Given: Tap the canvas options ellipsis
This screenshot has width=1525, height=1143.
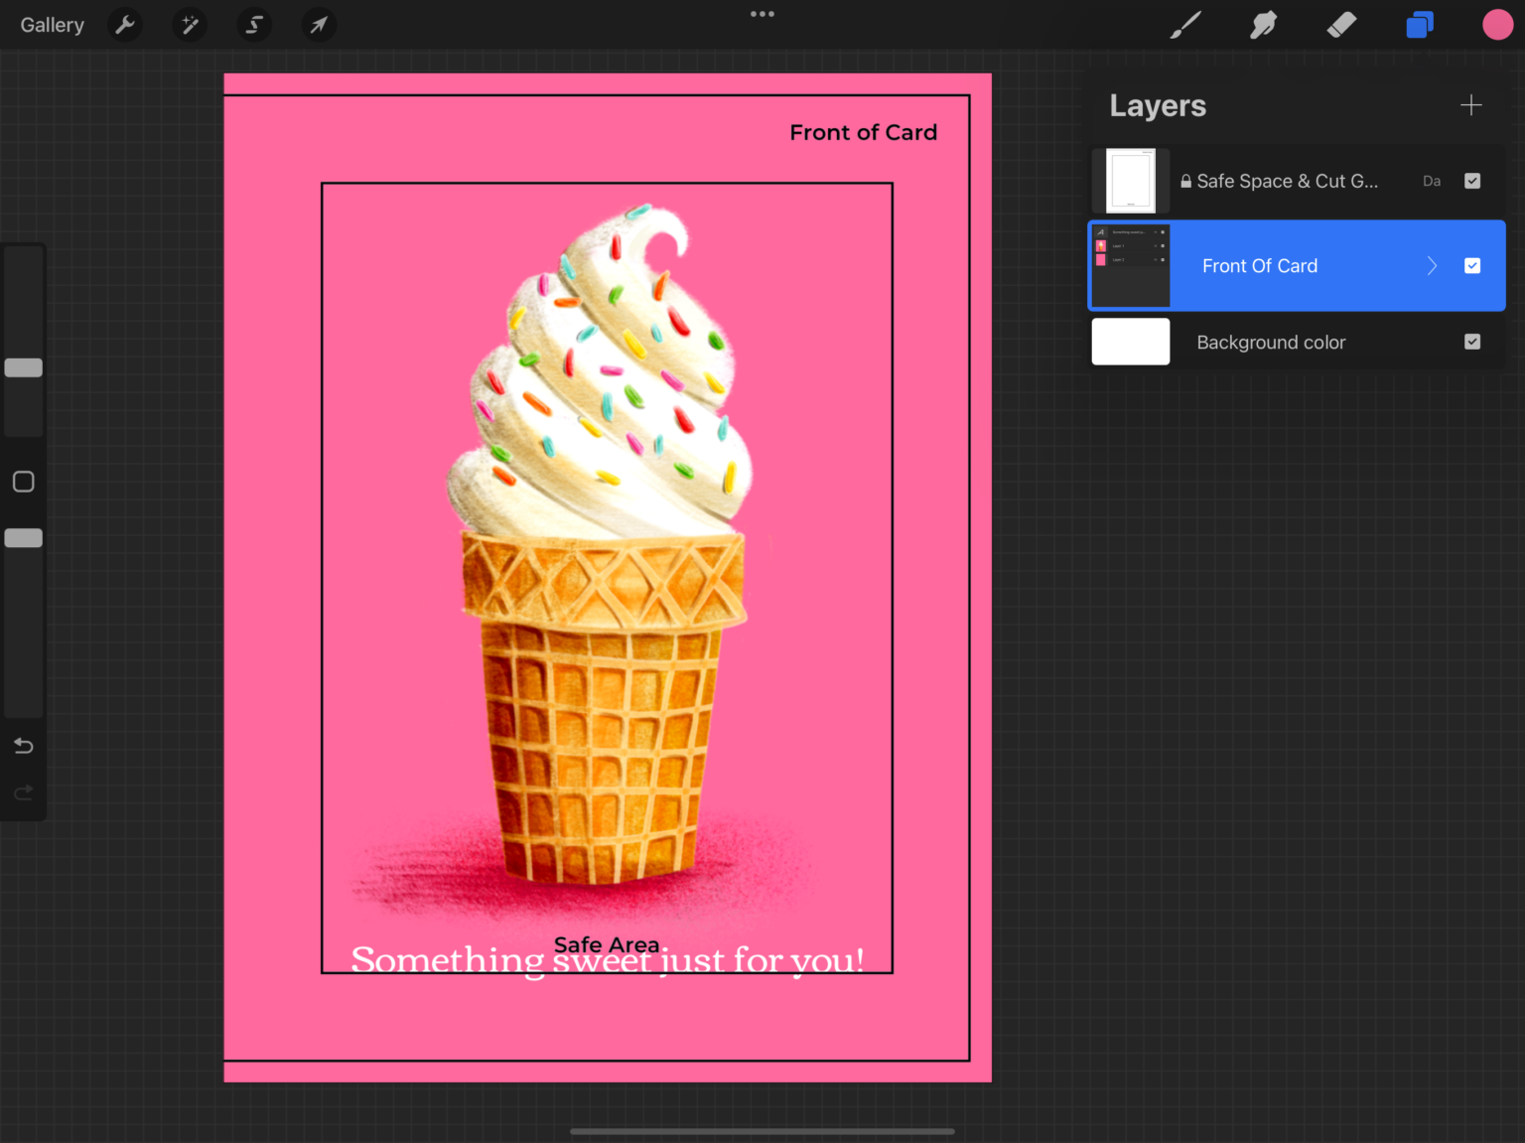Looking at the screenshot, I should (762, 14).
